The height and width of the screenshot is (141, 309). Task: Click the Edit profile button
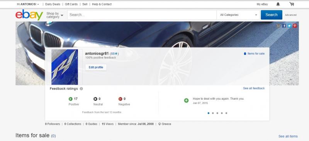pos(96,68)
